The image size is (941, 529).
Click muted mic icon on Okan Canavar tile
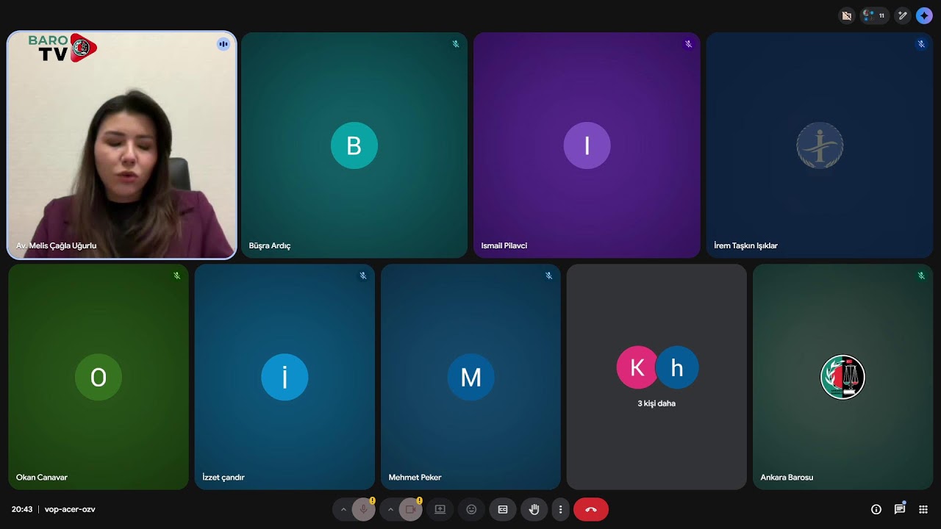pos(176,276)
